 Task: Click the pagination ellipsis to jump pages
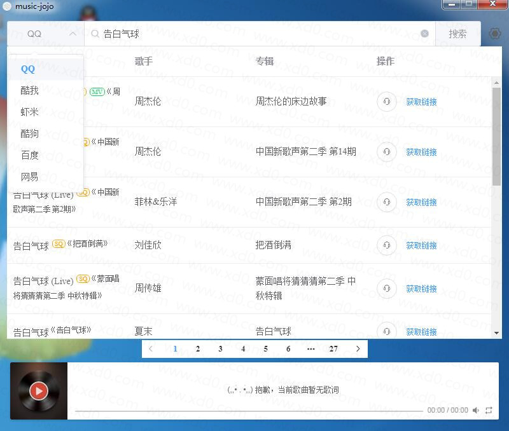tap(310, 348)
